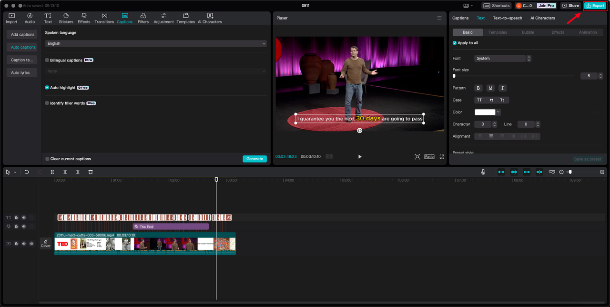Split the clip at the playhead
Viewport: 610px width, 307px height.
click(52, 172)
